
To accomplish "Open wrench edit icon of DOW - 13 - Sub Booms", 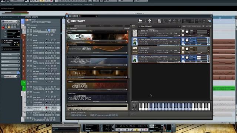I will pos(134,31).
